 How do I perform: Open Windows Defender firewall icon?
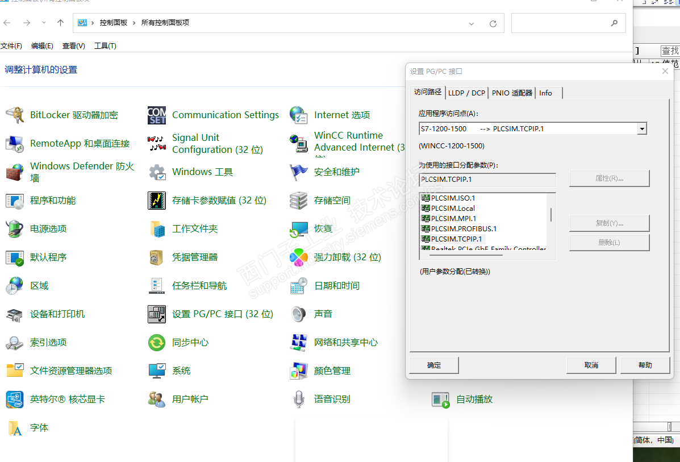pyautogui.click(x=15, y=172)
